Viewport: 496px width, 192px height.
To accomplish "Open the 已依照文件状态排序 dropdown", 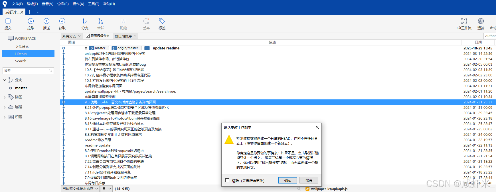I will [80, 189].
